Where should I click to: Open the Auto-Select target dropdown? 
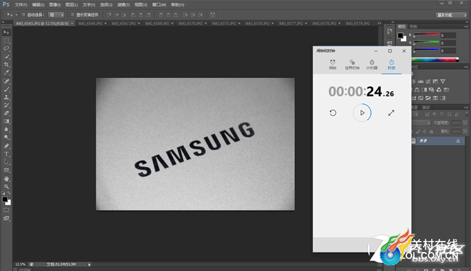(56, 15)
